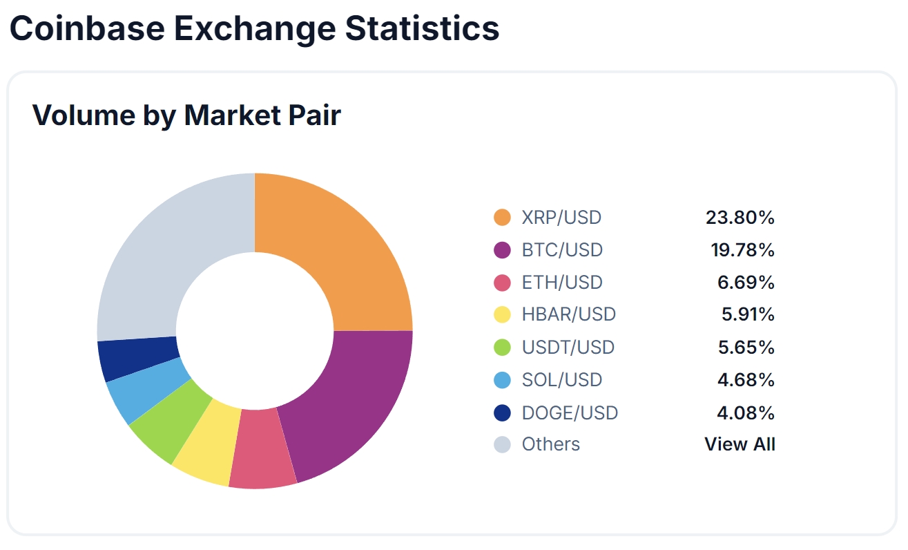Image resolution: width=908 pixels, height=550 pixels.
Task: Click the purple BTC/USD legend dot
Action: click(502, 249)
